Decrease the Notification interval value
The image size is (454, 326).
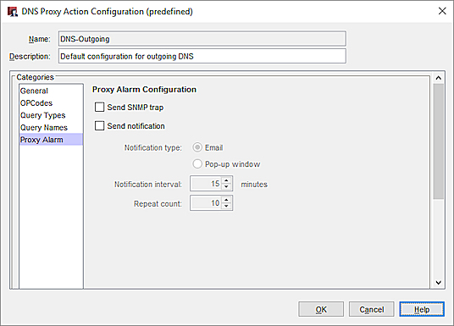pos(226,187)
